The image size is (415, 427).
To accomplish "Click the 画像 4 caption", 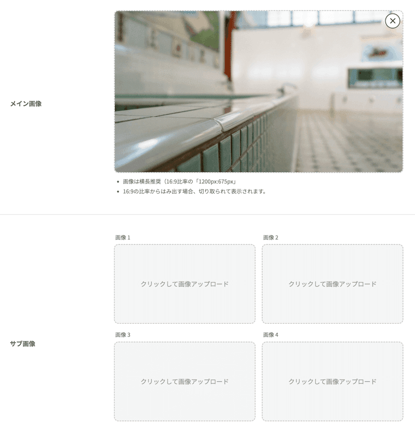I will (271, 335).
